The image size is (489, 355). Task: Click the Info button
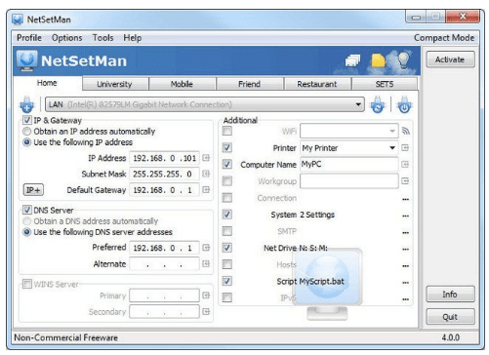point(450,295)
